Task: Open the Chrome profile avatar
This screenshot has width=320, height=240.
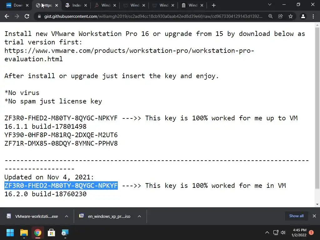Action: point(303,16)
